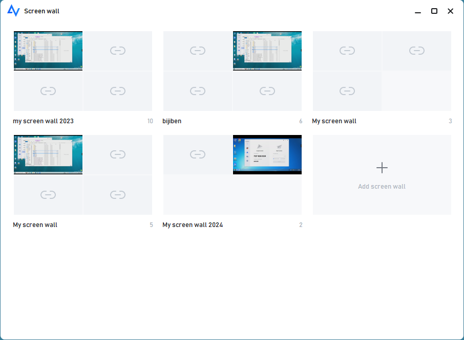Viewport: 464px width, 340px height.
Task: Click bottom-right link slot in bottom-left wall
Action: pos(118,194)
